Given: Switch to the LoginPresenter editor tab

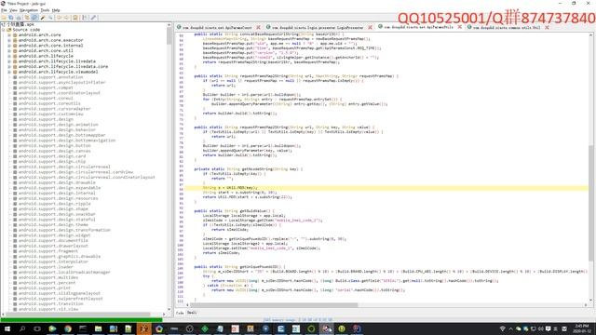Looking at the screenshot, I should tap(318, 27).
